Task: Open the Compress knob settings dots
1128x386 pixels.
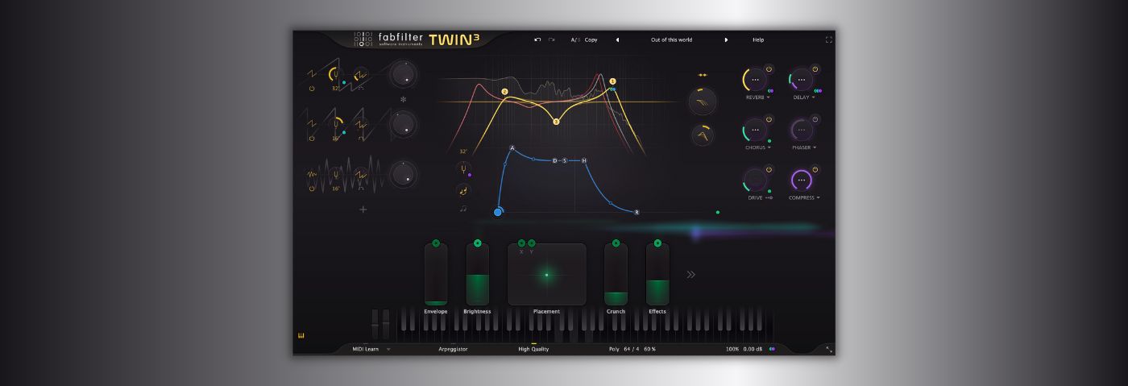Action: click(x=801, y=181)
